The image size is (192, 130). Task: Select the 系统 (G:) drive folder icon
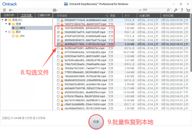10,20
